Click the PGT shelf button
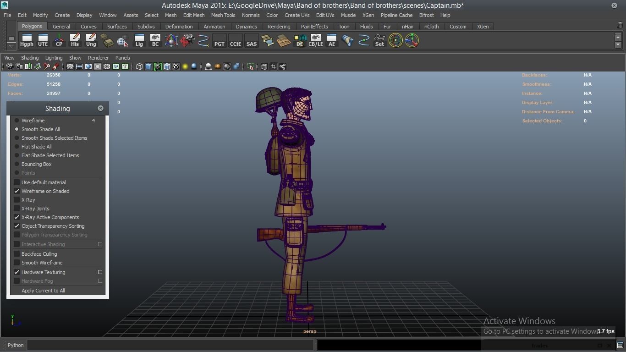Image resolution: width=626 pixels, height=352 pixels. point(220,40)
